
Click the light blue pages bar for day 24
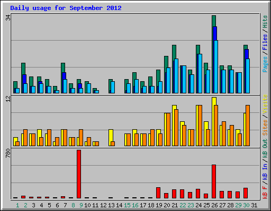[x=200, y=73]
